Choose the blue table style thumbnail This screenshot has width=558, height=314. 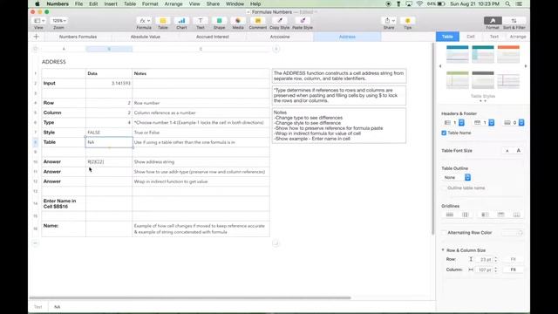tap(457, 54)
